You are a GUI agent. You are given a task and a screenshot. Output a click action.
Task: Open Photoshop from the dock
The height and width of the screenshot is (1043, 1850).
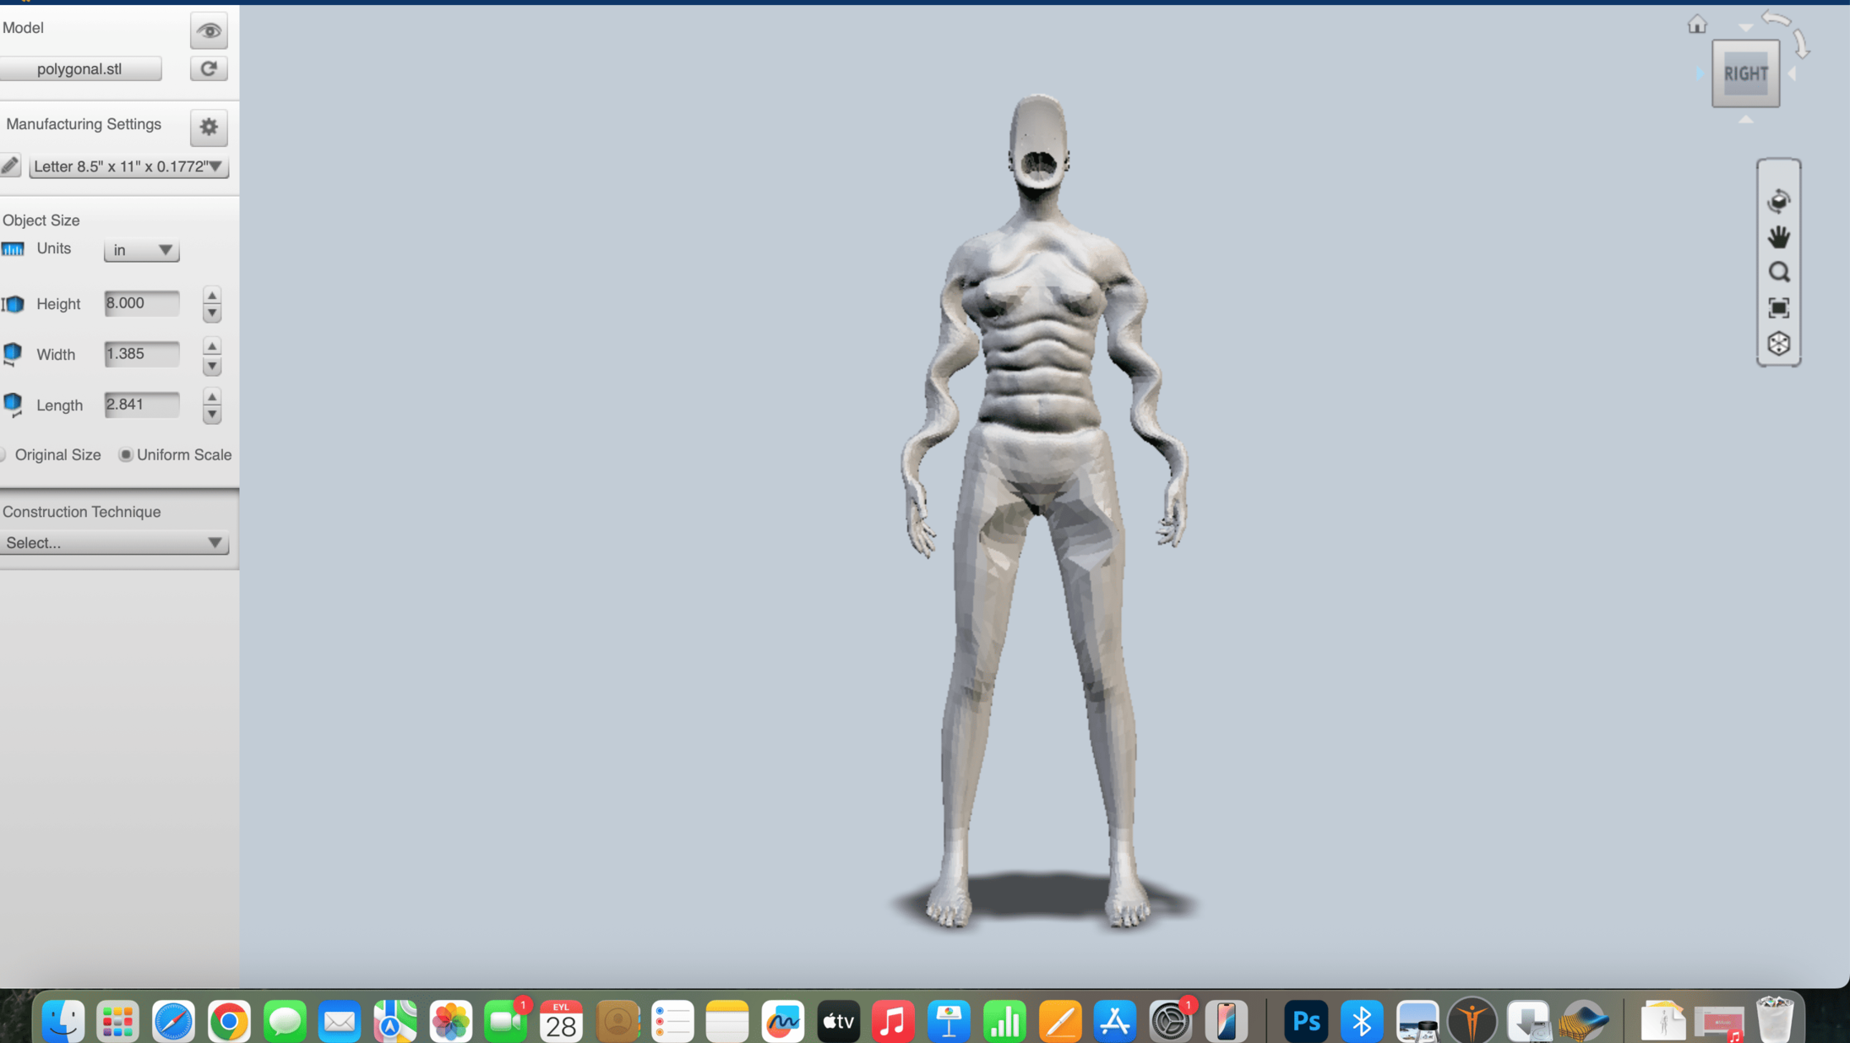click(x=1305, y=1021)
